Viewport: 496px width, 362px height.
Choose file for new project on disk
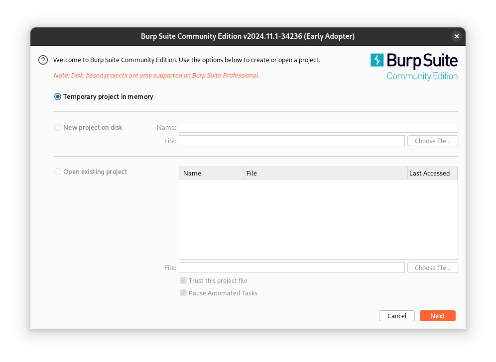(432, 141)
